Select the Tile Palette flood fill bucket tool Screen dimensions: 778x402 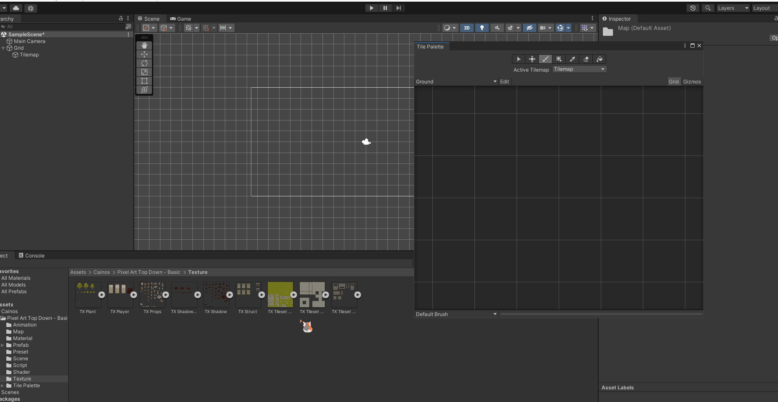coord(599,59)
